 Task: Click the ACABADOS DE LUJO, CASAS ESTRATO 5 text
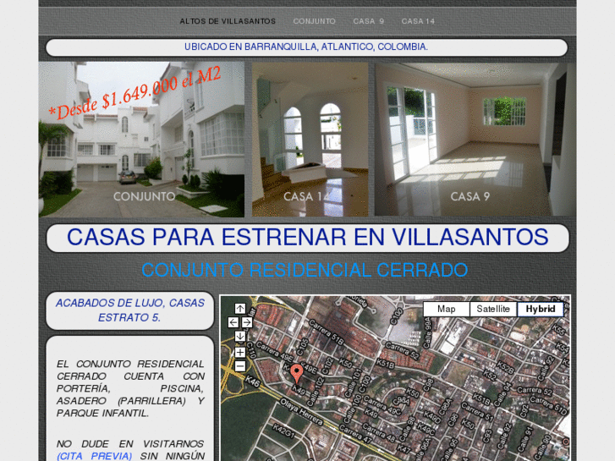pyautogui.click(x=129, y=310)
